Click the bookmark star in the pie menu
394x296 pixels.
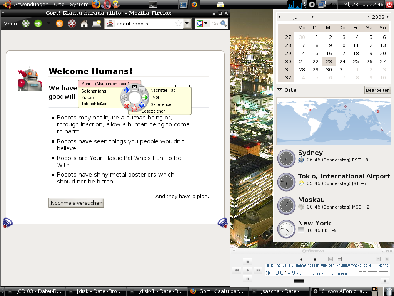tap(134, 108)
